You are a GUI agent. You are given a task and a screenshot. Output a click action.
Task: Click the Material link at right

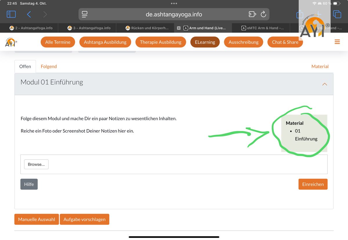[320, 66]
